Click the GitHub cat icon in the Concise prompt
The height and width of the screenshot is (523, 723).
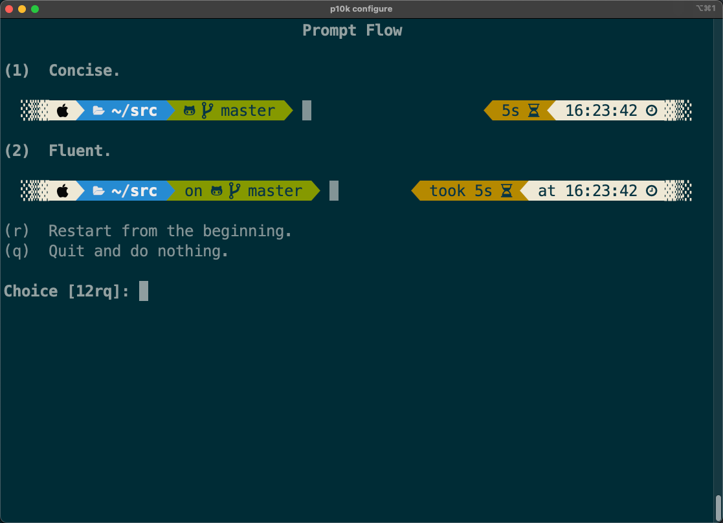[x=190, y=111]
